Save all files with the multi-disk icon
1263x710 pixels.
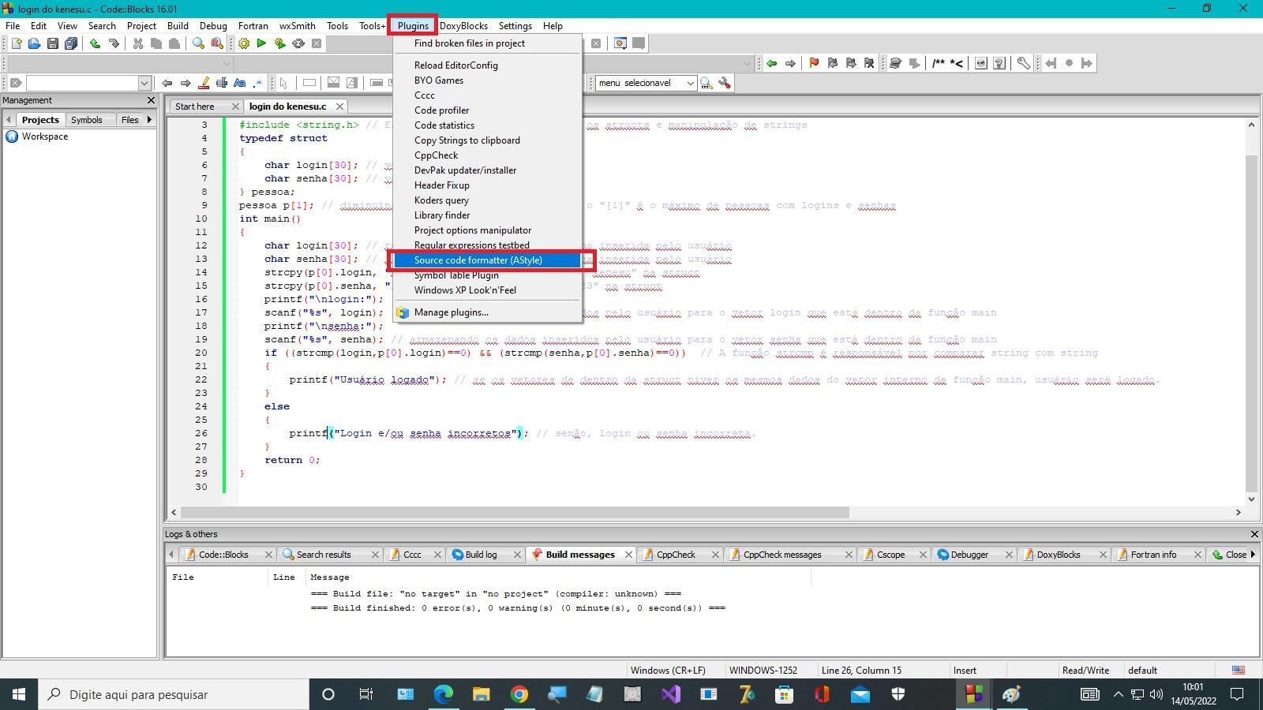coord(71,43)
